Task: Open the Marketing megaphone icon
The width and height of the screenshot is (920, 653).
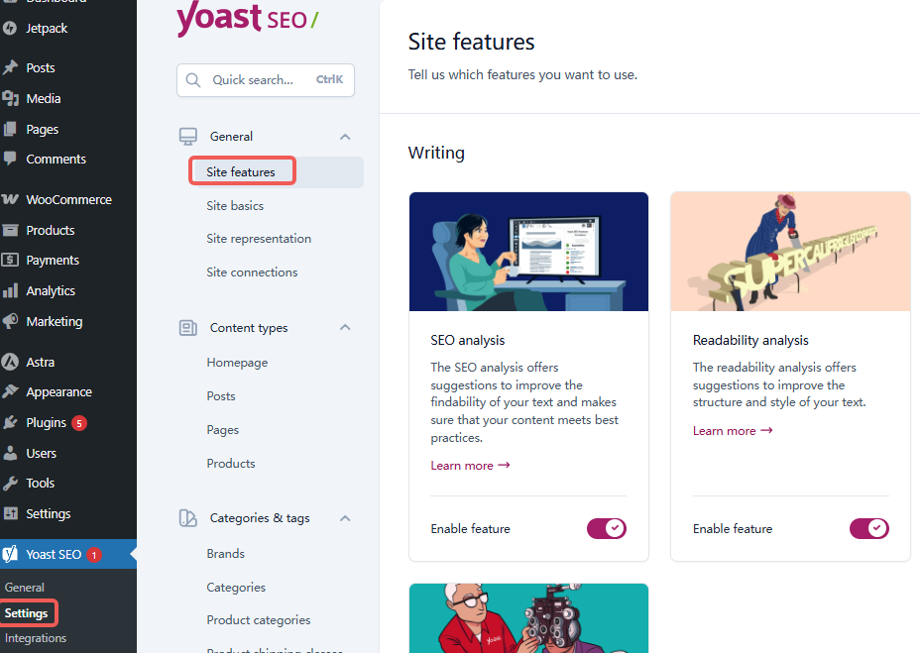Action: (12, 321)
